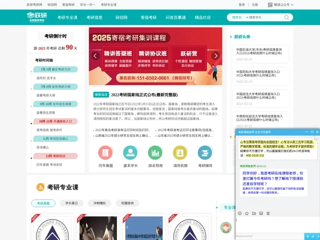Image resolution: width=320 pixels, height=240 pixels.
Task: Select the 冲刺模拟 tab
Action: coord(100,203)
